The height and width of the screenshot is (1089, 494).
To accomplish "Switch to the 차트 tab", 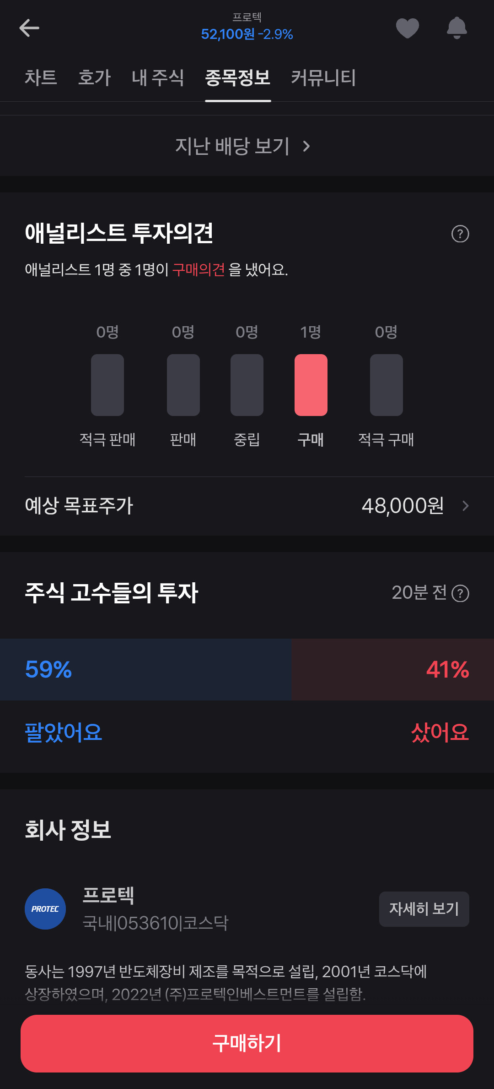I will 41,77.
